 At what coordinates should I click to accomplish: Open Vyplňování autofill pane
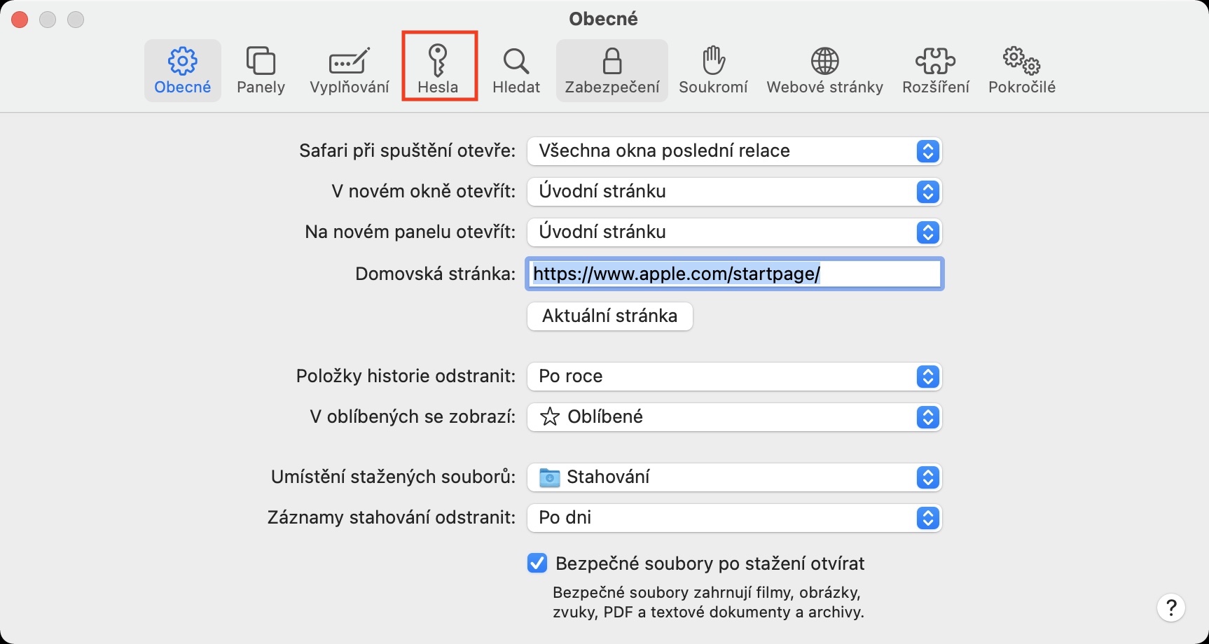pos(349,69)
